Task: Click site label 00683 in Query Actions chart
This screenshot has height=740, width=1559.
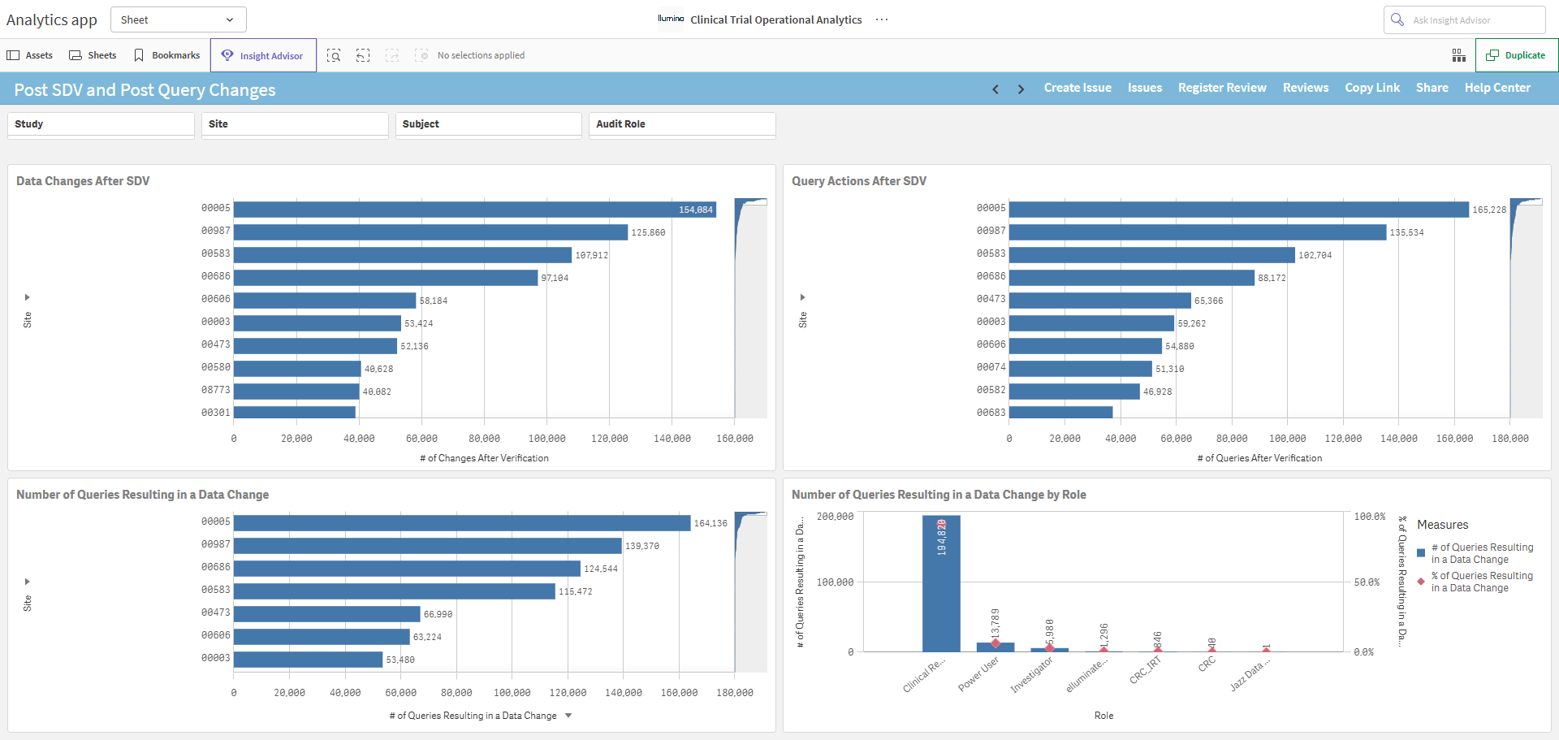Action: click(991, 413)
